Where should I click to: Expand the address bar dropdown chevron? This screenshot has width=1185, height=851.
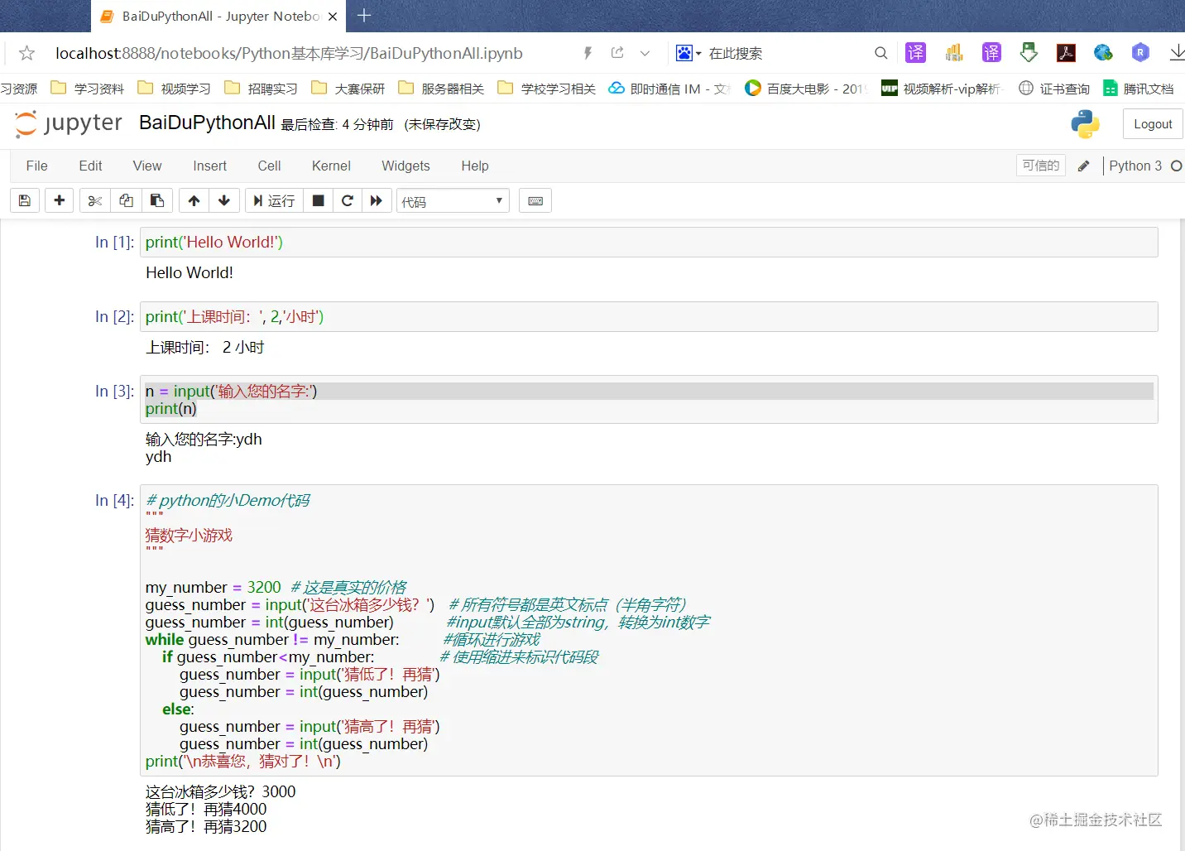coord(645,53)
